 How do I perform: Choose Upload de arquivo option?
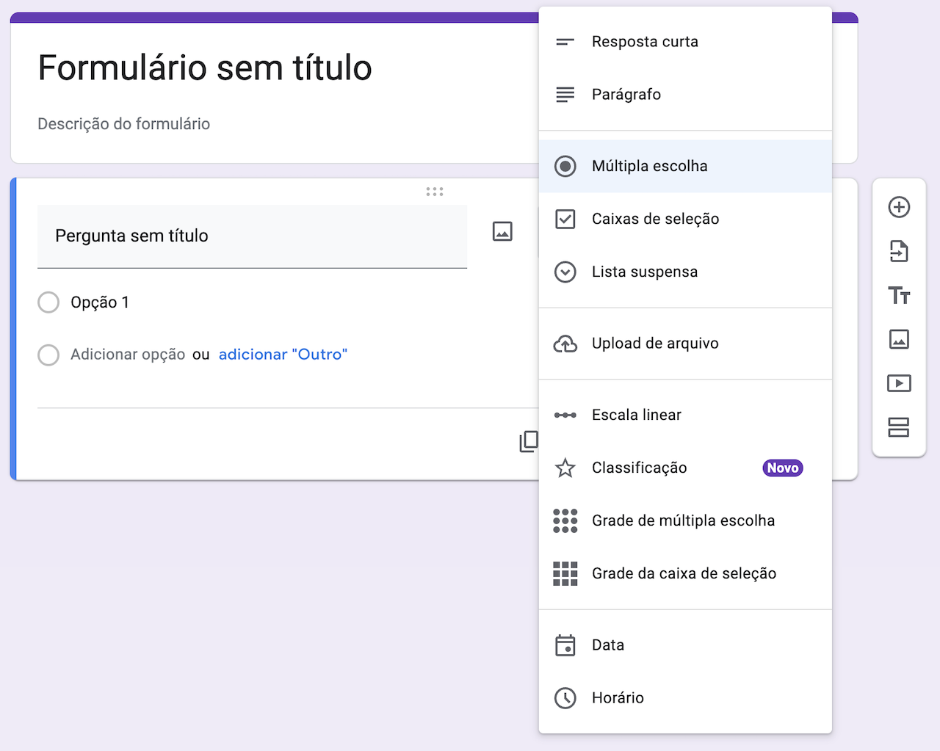655,344
